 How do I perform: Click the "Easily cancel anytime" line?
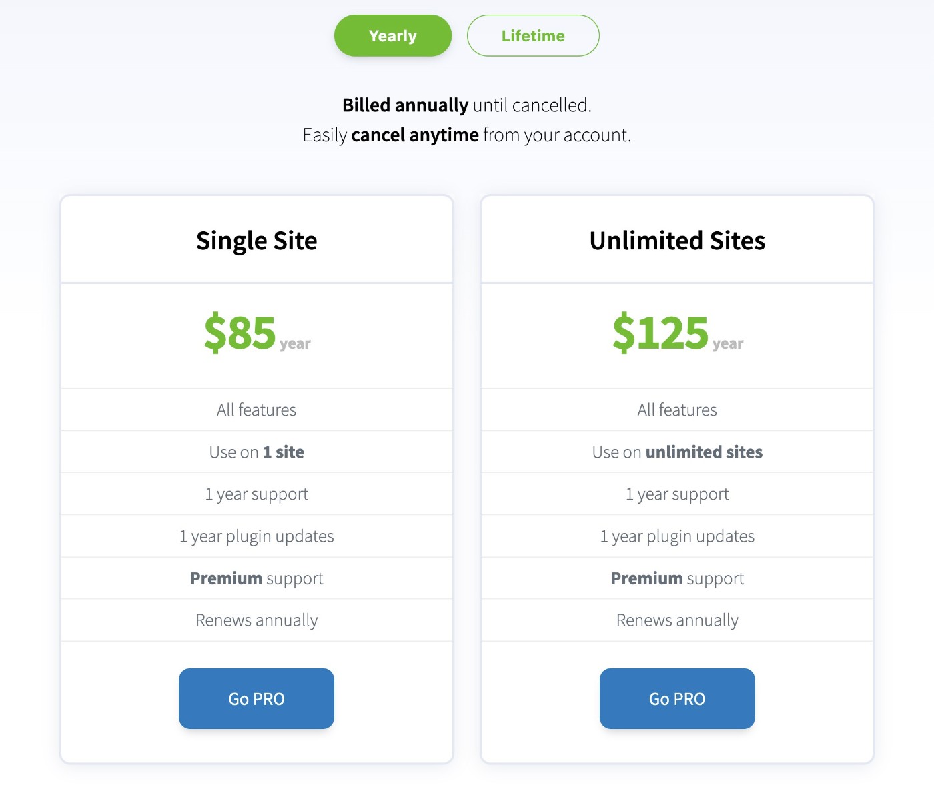click(466, 135)
